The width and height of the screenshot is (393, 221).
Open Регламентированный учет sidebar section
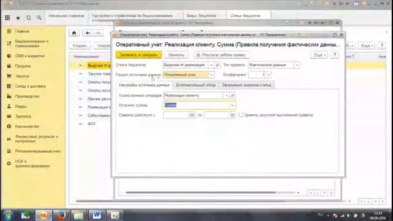pyautogui.click(x=37, y=151)
